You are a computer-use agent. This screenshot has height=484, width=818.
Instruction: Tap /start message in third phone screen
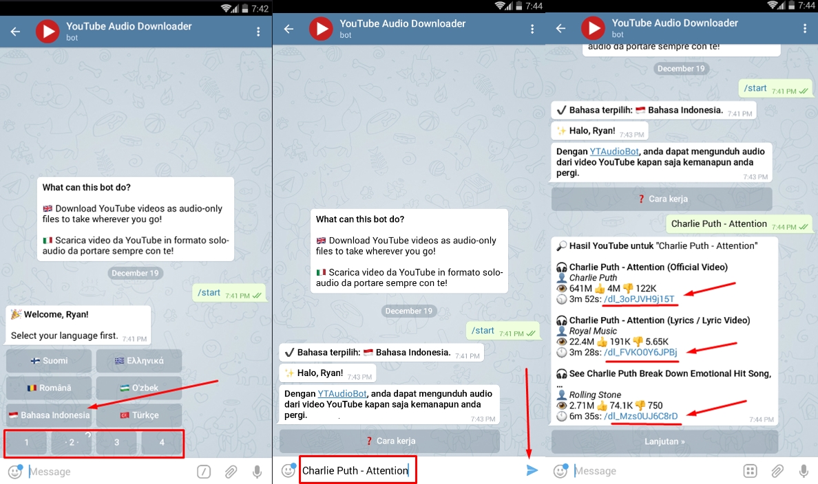775,89
